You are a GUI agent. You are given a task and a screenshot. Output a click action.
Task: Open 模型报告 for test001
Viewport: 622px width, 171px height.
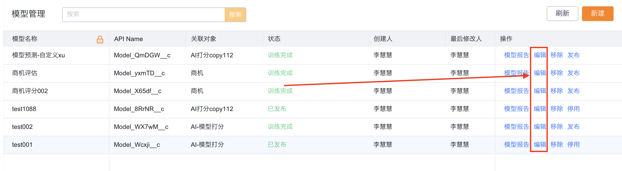point(516,145)
